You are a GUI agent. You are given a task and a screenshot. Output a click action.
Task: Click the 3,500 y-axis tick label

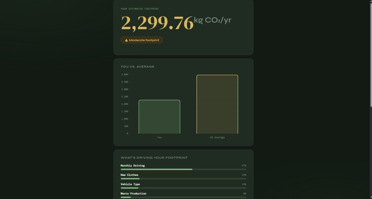[x=125, y=82]
